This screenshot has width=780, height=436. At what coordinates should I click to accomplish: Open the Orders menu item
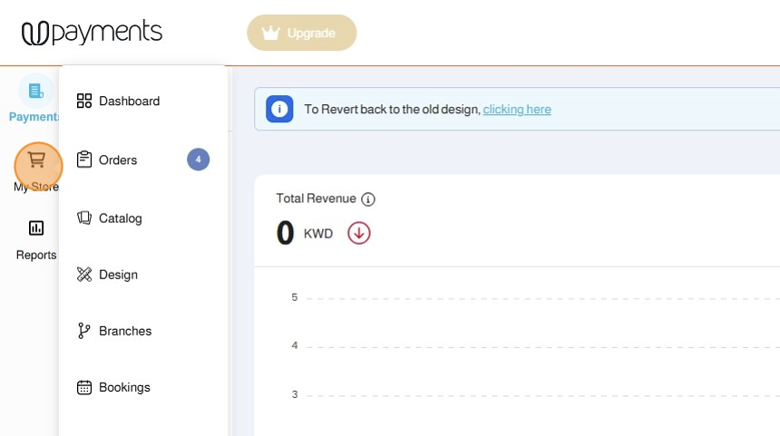(118, 160)
